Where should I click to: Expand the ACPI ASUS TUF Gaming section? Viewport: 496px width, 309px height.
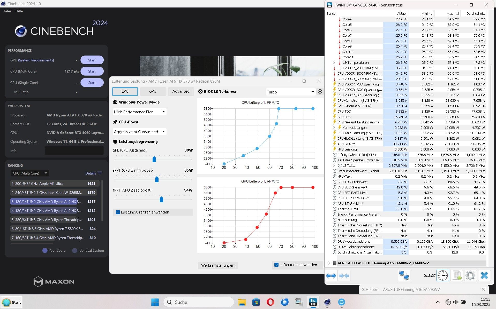click(x=328, y=263)
